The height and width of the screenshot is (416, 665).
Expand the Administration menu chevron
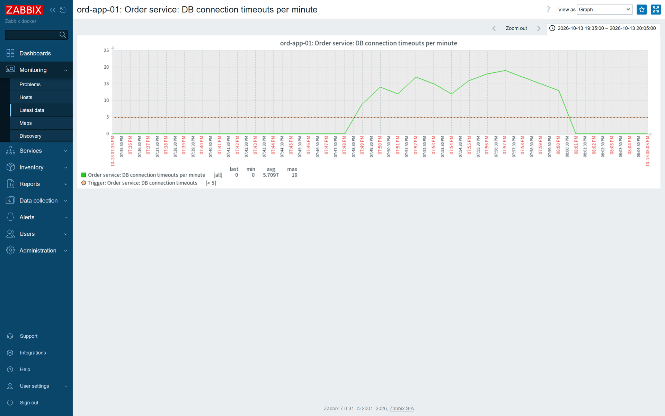(65, 251)
